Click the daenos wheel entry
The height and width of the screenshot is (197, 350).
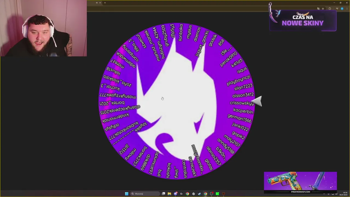point(197,34)
